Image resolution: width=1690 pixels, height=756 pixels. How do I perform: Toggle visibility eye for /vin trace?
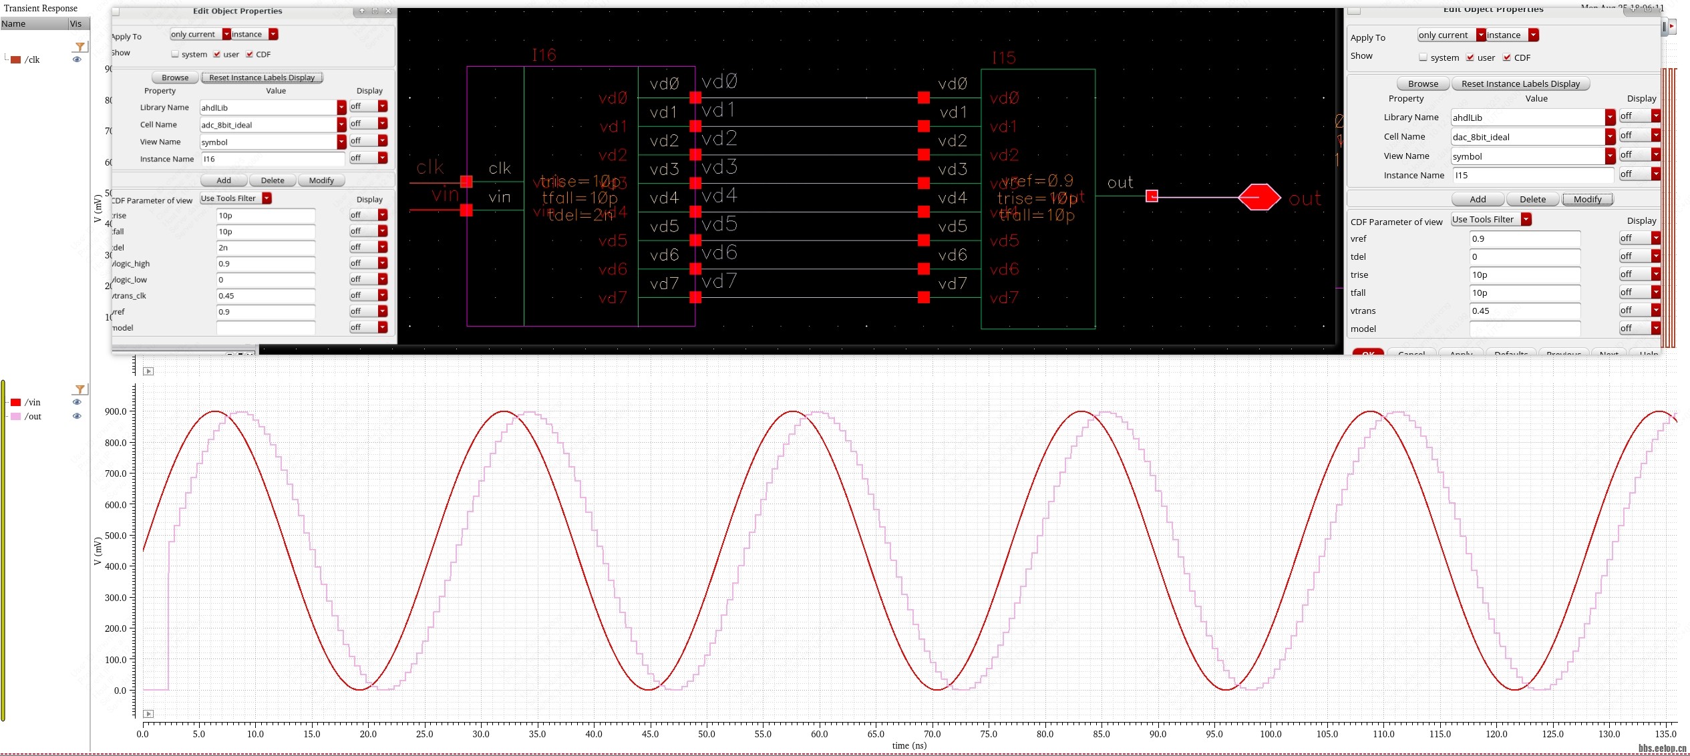pos(77,402)
